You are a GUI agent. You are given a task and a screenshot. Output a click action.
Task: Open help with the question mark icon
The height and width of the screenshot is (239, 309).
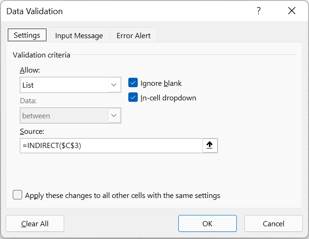click(259, 11)
